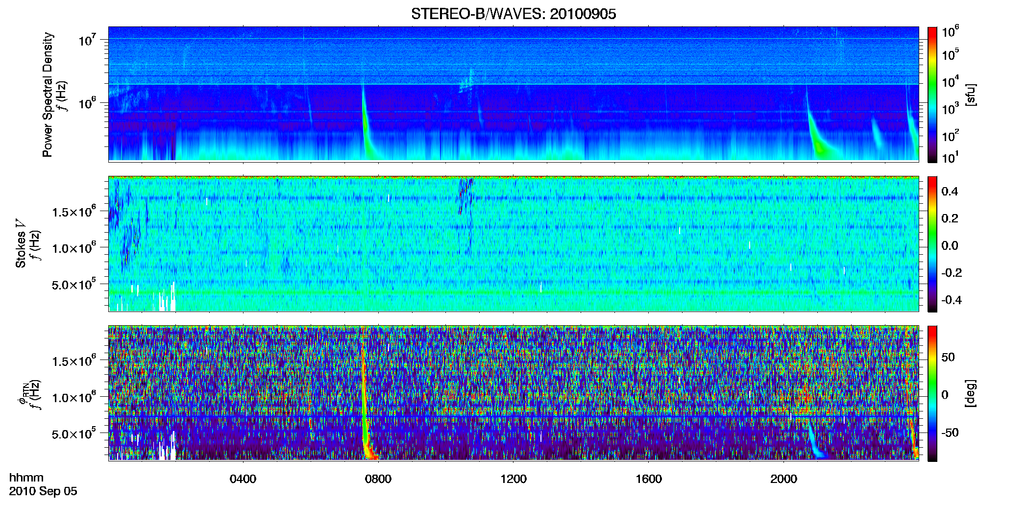Click the power spectral density colorbar
Image resolution: width=1027 pixels, height=529 pixels.
(x=932, y=95)
